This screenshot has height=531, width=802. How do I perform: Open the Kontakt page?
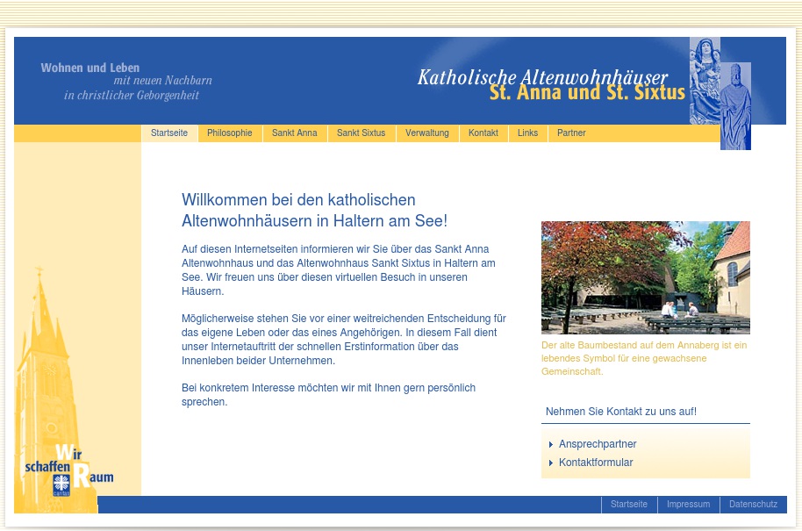483,133
